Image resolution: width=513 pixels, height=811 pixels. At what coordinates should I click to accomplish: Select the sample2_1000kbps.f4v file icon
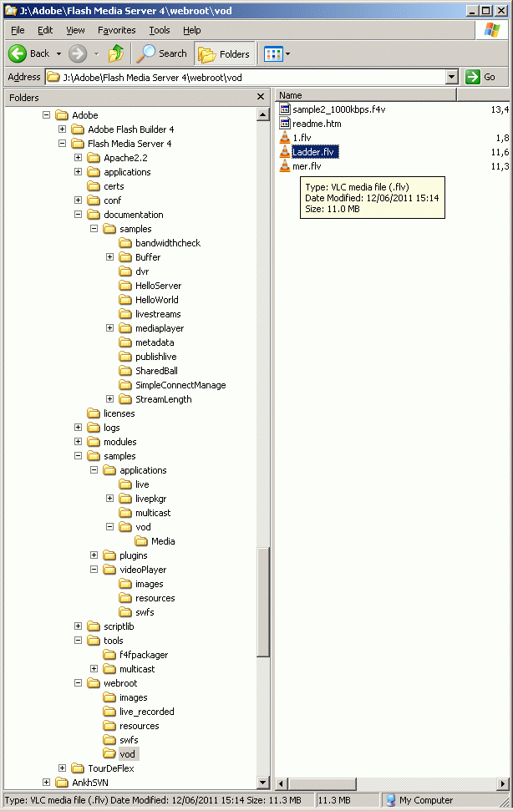(285, 109)
